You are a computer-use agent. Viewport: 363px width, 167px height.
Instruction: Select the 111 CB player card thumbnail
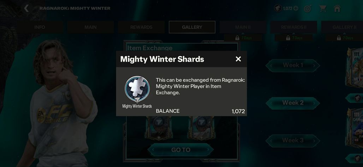tap(355, 68)
